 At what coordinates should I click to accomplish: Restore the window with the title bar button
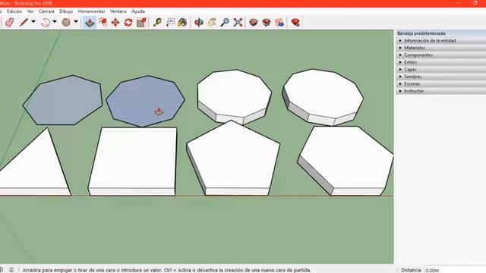point(475,3)
